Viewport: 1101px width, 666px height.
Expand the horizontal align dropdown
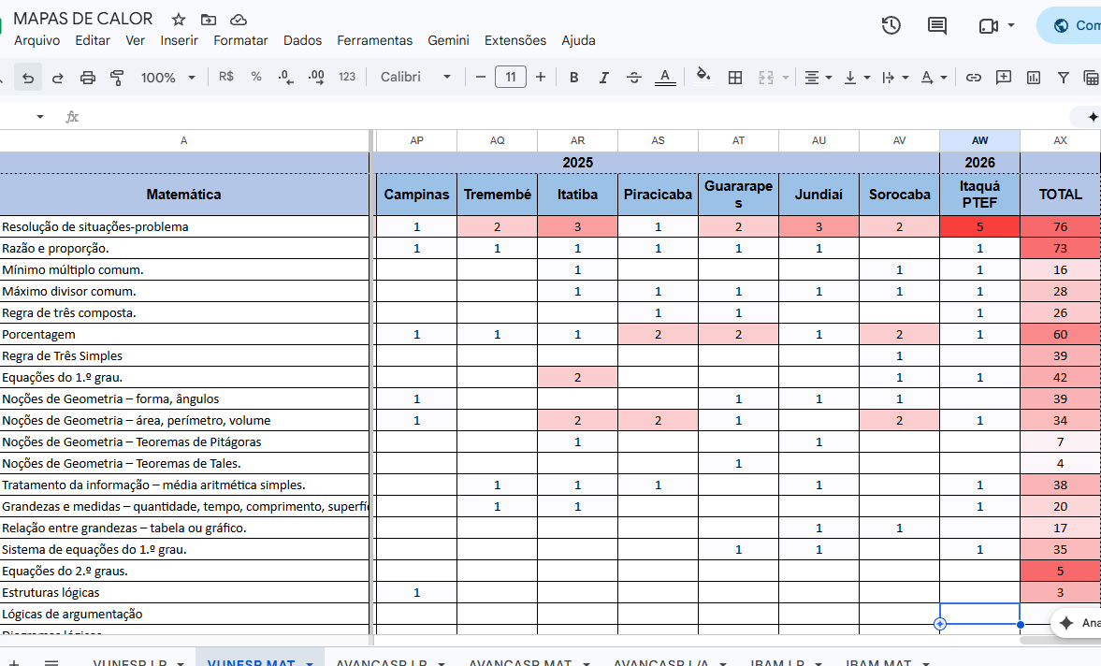tap(818, 78)
